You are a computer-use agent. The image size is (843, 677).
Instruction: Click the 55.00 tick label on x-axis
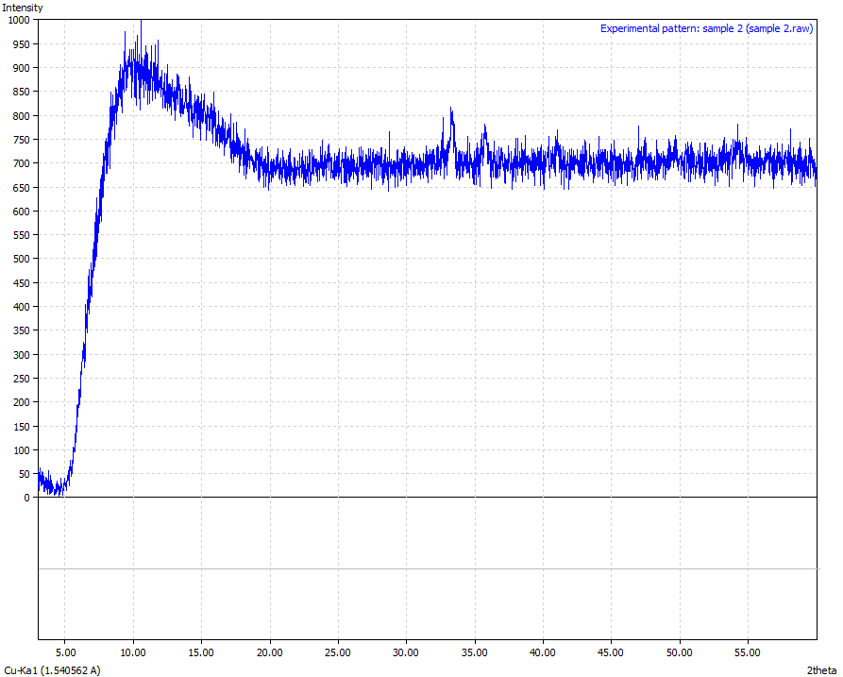tap(747, 652)
